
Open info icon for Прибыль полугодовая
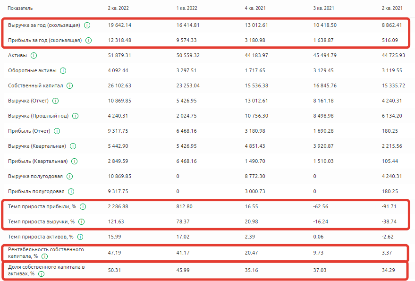coord(71,191)
